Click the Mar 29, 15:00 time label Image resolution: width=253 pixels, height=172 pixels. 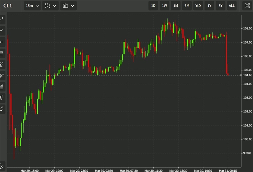[30, 171]
